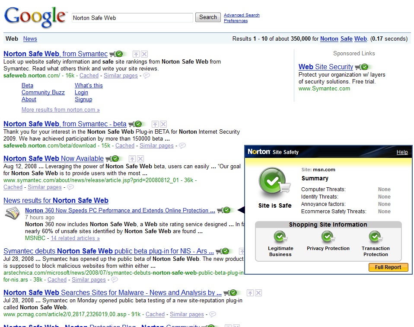Screen dimensions: 414x327
Task: Click Help link in Norton Site Safety popup
Action: pyautogui.click(x=402, y=152)
